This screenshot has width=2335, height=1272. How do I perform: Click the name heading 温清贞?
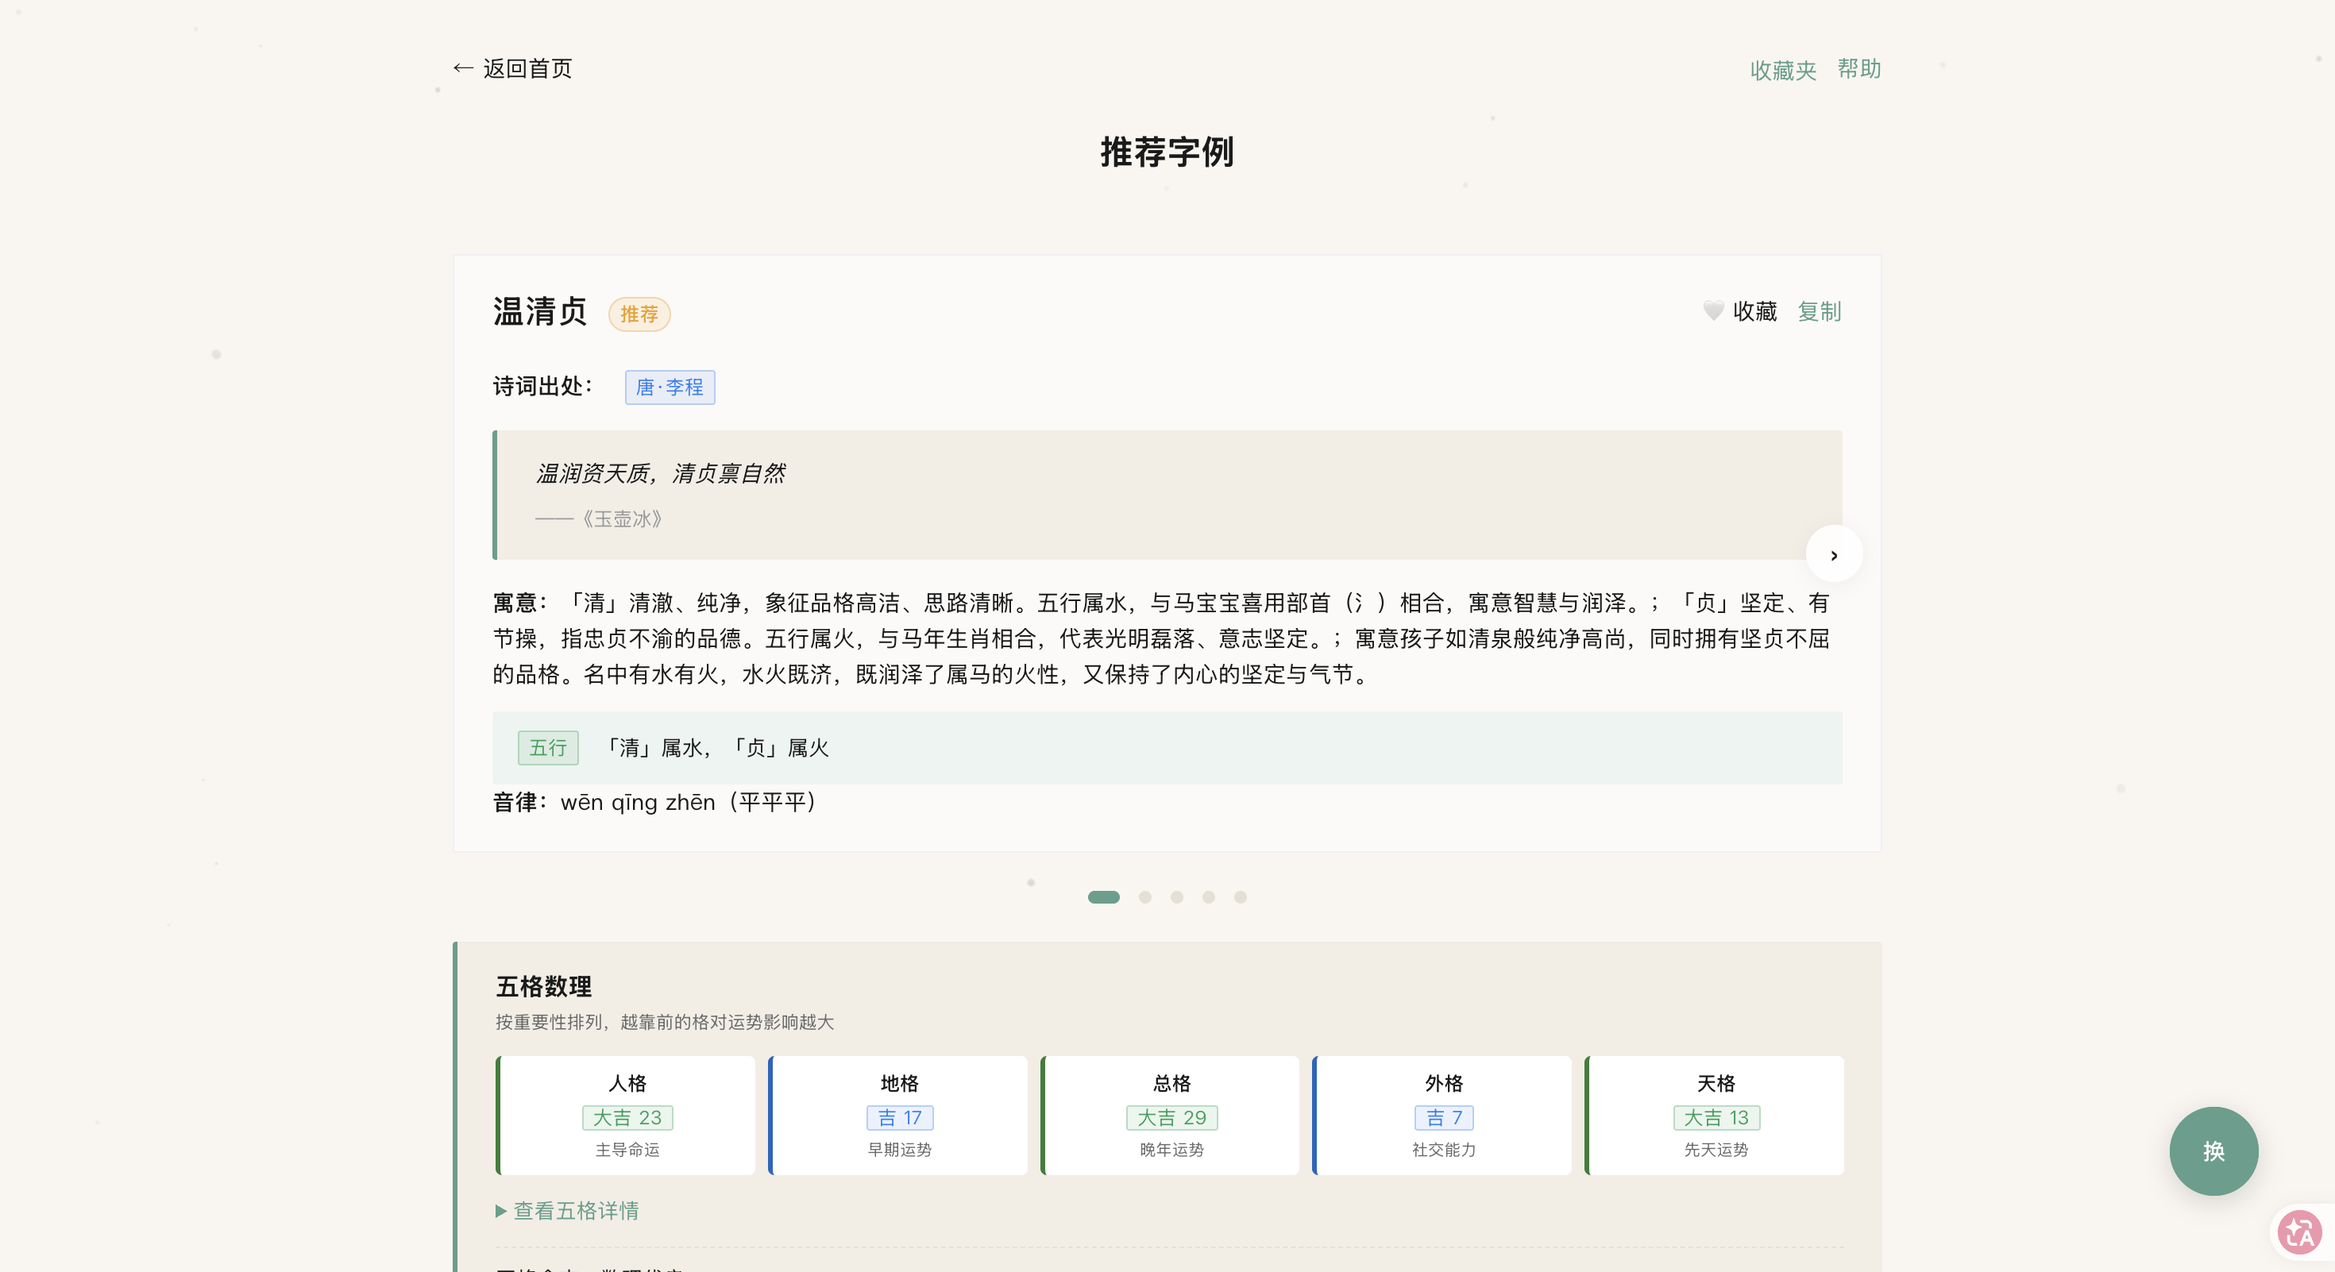tap(540, 312)
